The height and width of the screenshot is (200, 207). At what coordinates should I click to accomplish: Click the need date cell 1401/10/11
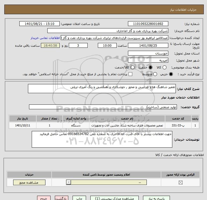pos(23,125)
